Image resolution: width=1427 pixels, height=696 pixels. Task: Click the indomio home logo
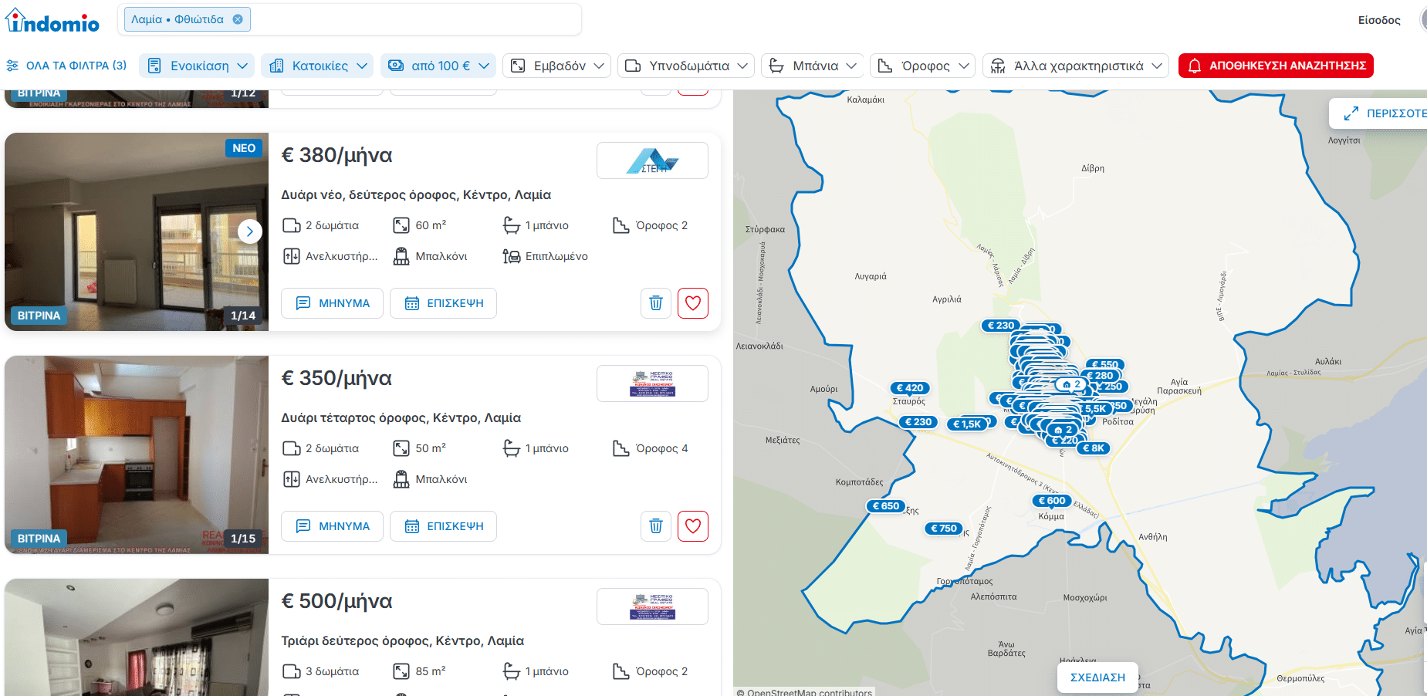pyautogui.click(x=52, y=22)
